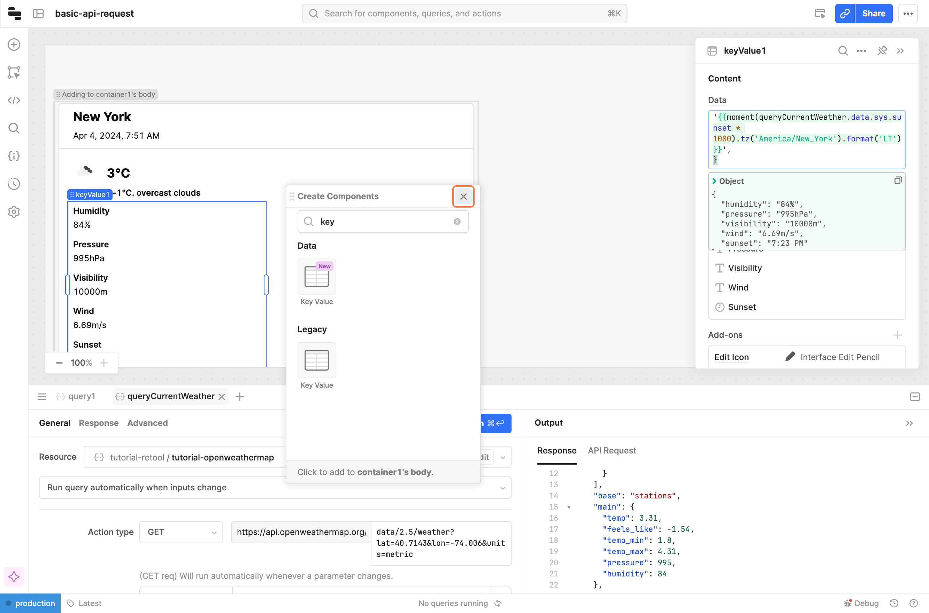Click the AI sparkle icon at bottom left
This screenshot has height=613, width=929.
[14, 577]
